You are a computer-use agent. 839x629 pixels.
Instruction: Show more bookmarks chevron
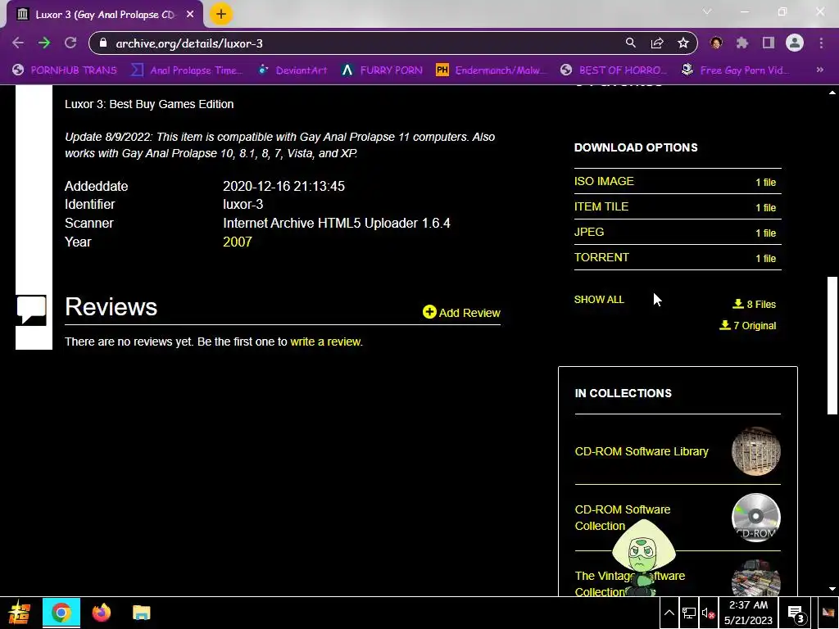point(819,70)
